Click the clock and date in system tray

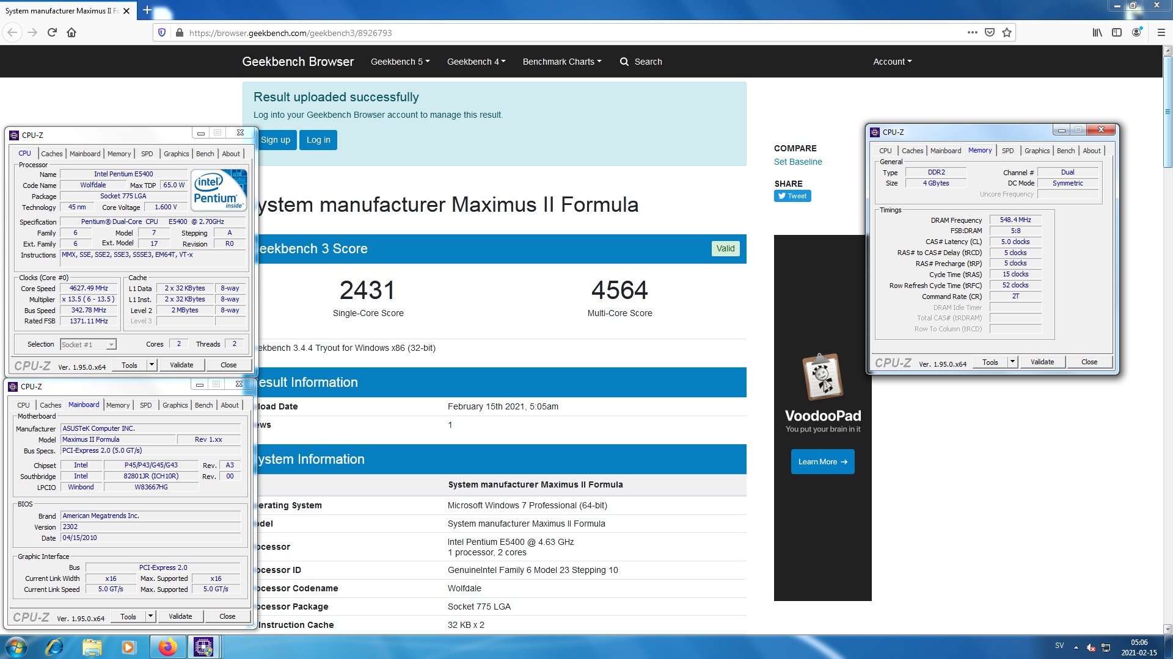point(1139,647)
